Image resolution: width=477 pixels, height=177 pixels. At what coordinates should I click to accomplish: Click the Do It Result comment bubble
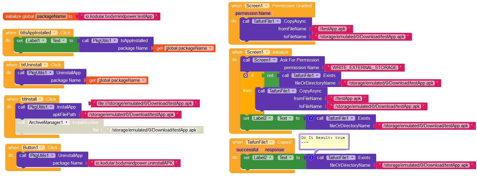tap(324, 142)
